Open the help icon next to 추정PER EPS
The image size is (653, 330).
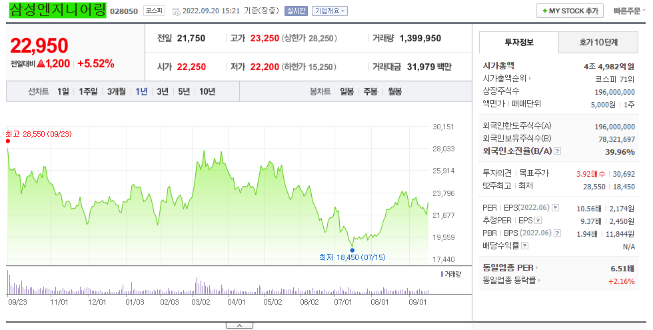[x=538, y=221]
